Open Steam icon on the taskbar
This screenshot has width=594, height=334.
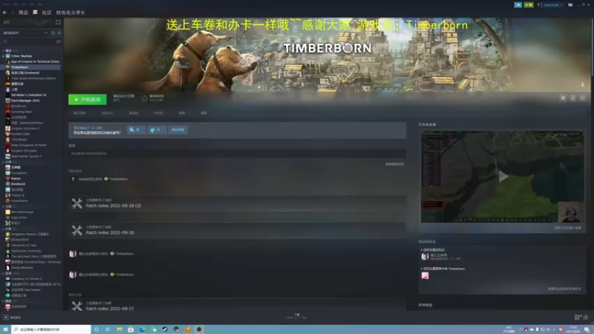(165, 330)
